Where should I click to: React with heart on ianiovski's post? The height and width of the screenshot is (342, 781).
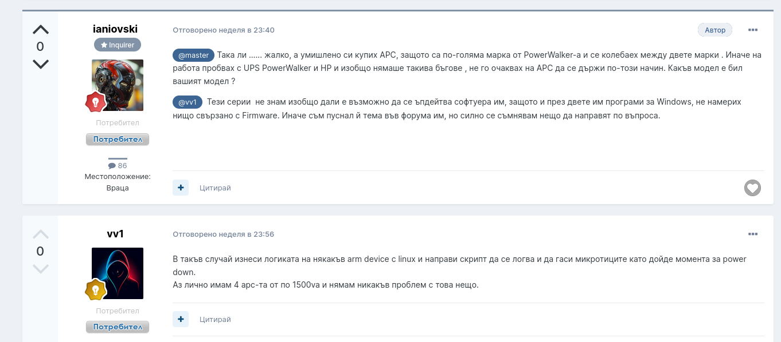[752, 188]
